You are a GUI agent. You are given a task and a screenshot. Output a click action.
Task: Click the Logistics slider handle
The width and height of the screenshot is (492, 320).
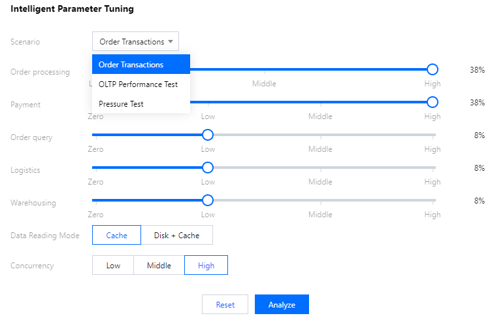[208, 168]
